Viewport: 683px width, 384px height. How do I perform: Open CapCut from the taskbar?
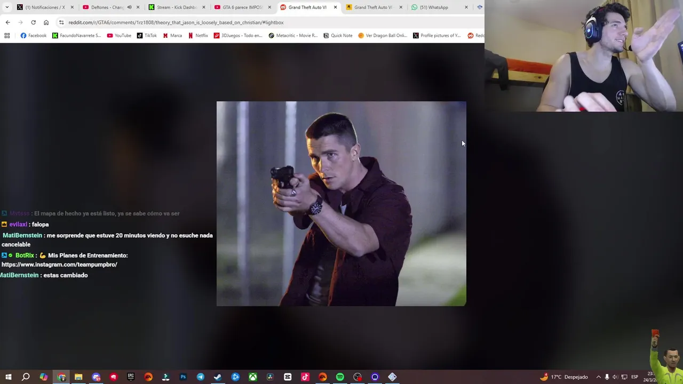coord(288,377)
